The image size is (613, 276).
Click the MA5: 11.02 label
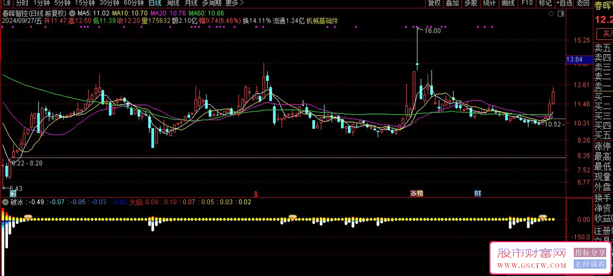pyautogui.click(x=93, y=13)
